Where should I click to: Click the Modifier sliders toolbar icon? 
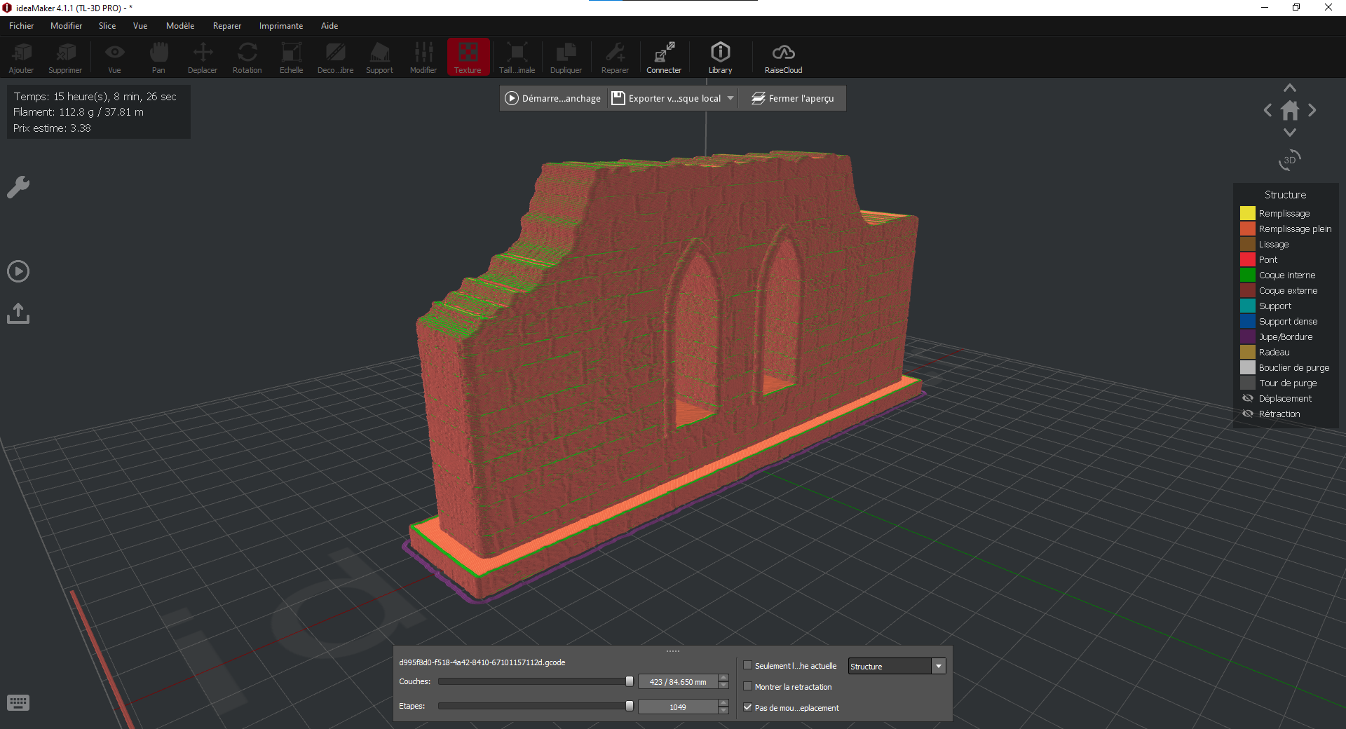tap(423, 57)
